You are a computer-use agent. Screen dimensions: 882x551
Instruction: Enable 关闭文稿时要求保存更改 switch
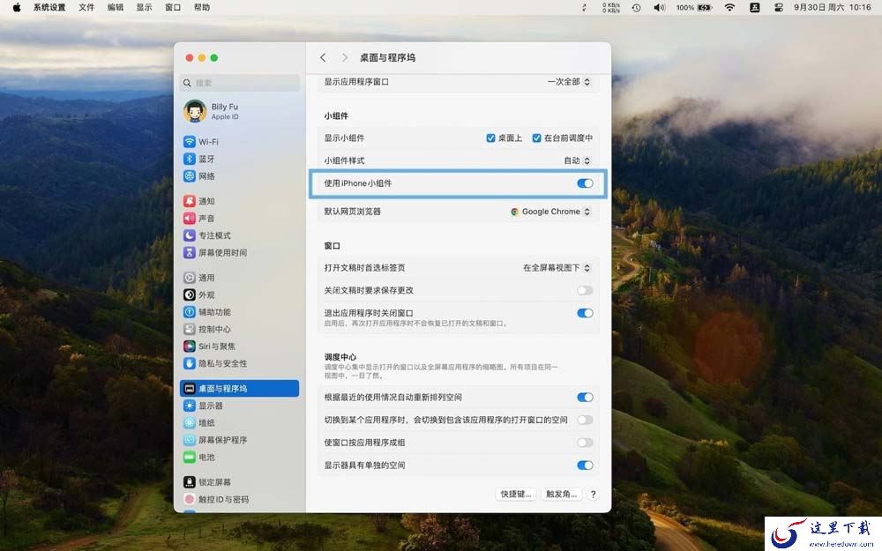585,290
